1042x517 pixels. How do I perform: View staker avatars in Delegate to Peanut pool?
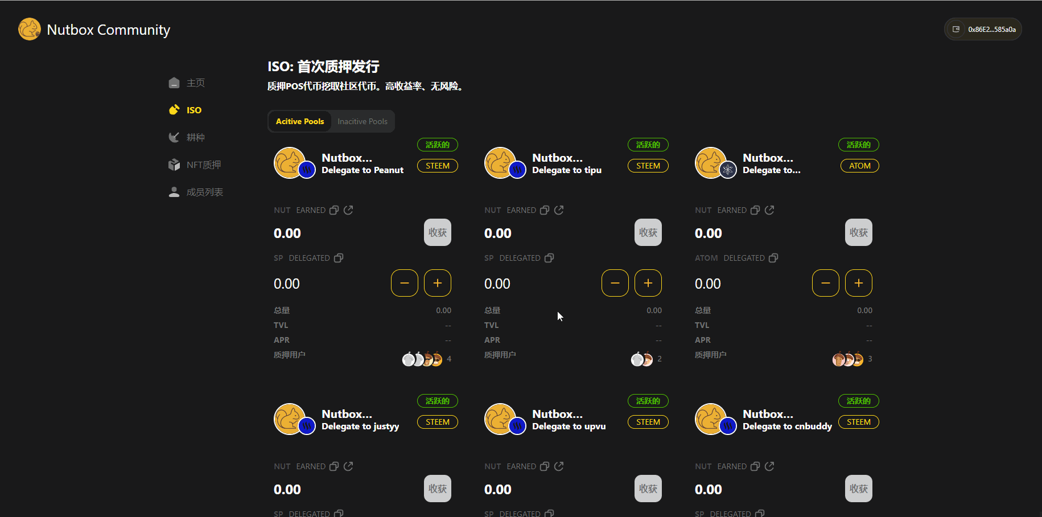(422, 359)
